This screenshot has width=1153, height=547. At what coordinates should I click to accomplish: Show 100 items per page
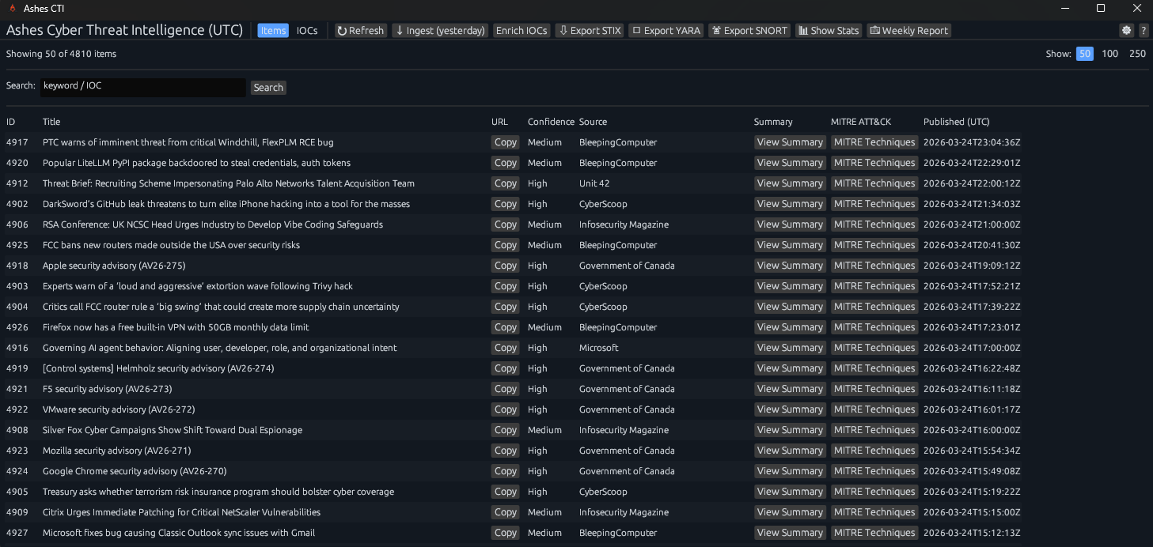[1109, 54]
